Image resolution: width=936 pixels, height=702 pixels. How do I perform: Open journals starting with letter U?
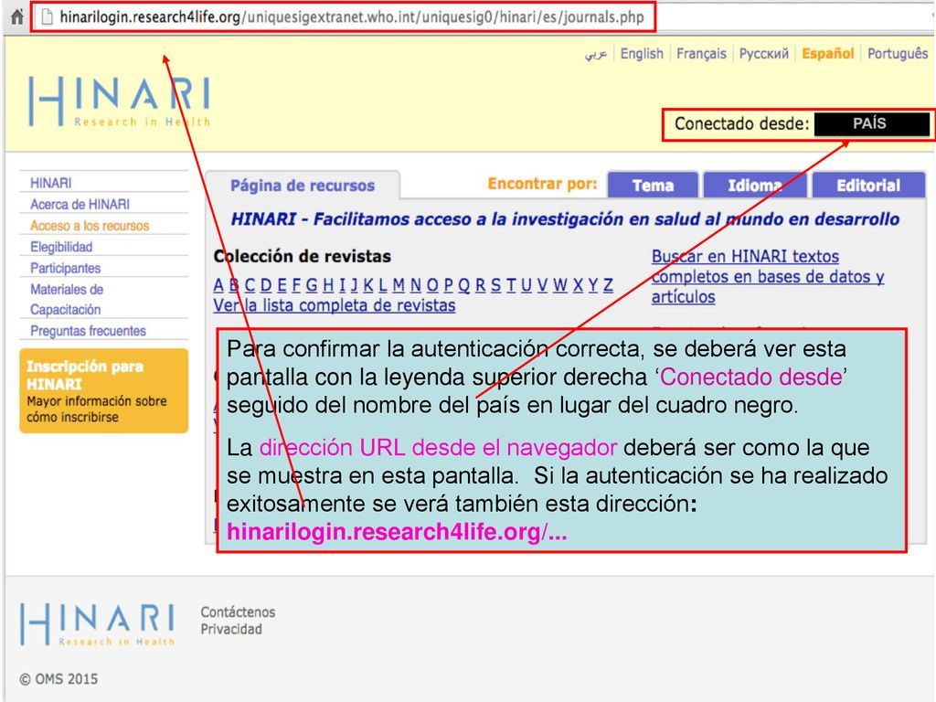[526, 285]
